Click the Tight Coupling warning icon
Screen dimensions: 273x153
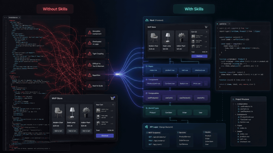(x=90, y=54)
